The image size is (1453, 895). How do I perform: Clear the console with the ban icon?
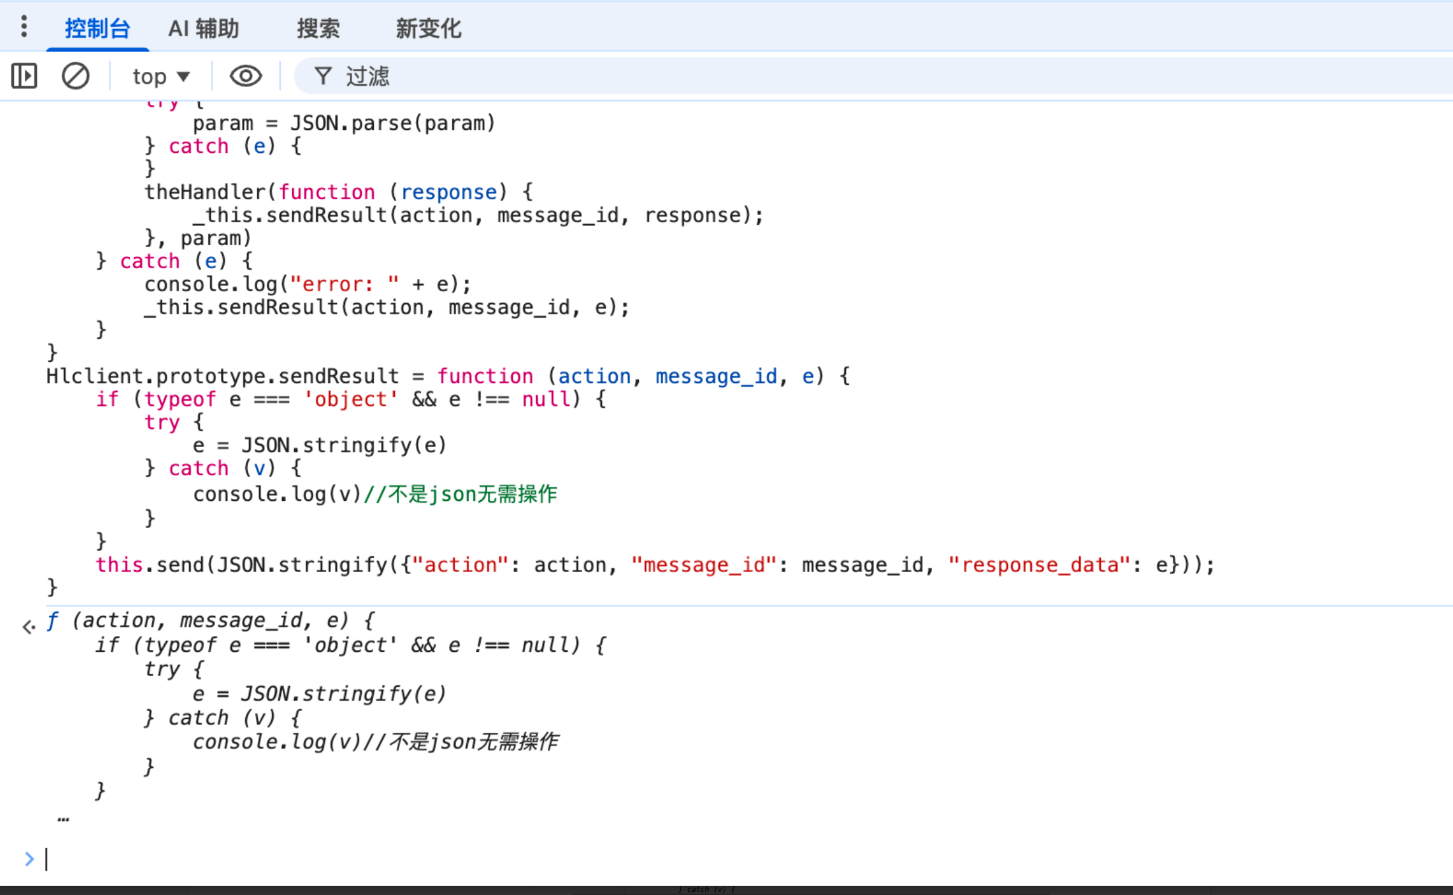coord(75,76)
